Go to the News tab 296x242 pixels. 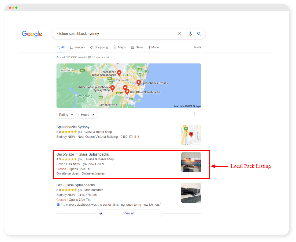click(137, 47)
